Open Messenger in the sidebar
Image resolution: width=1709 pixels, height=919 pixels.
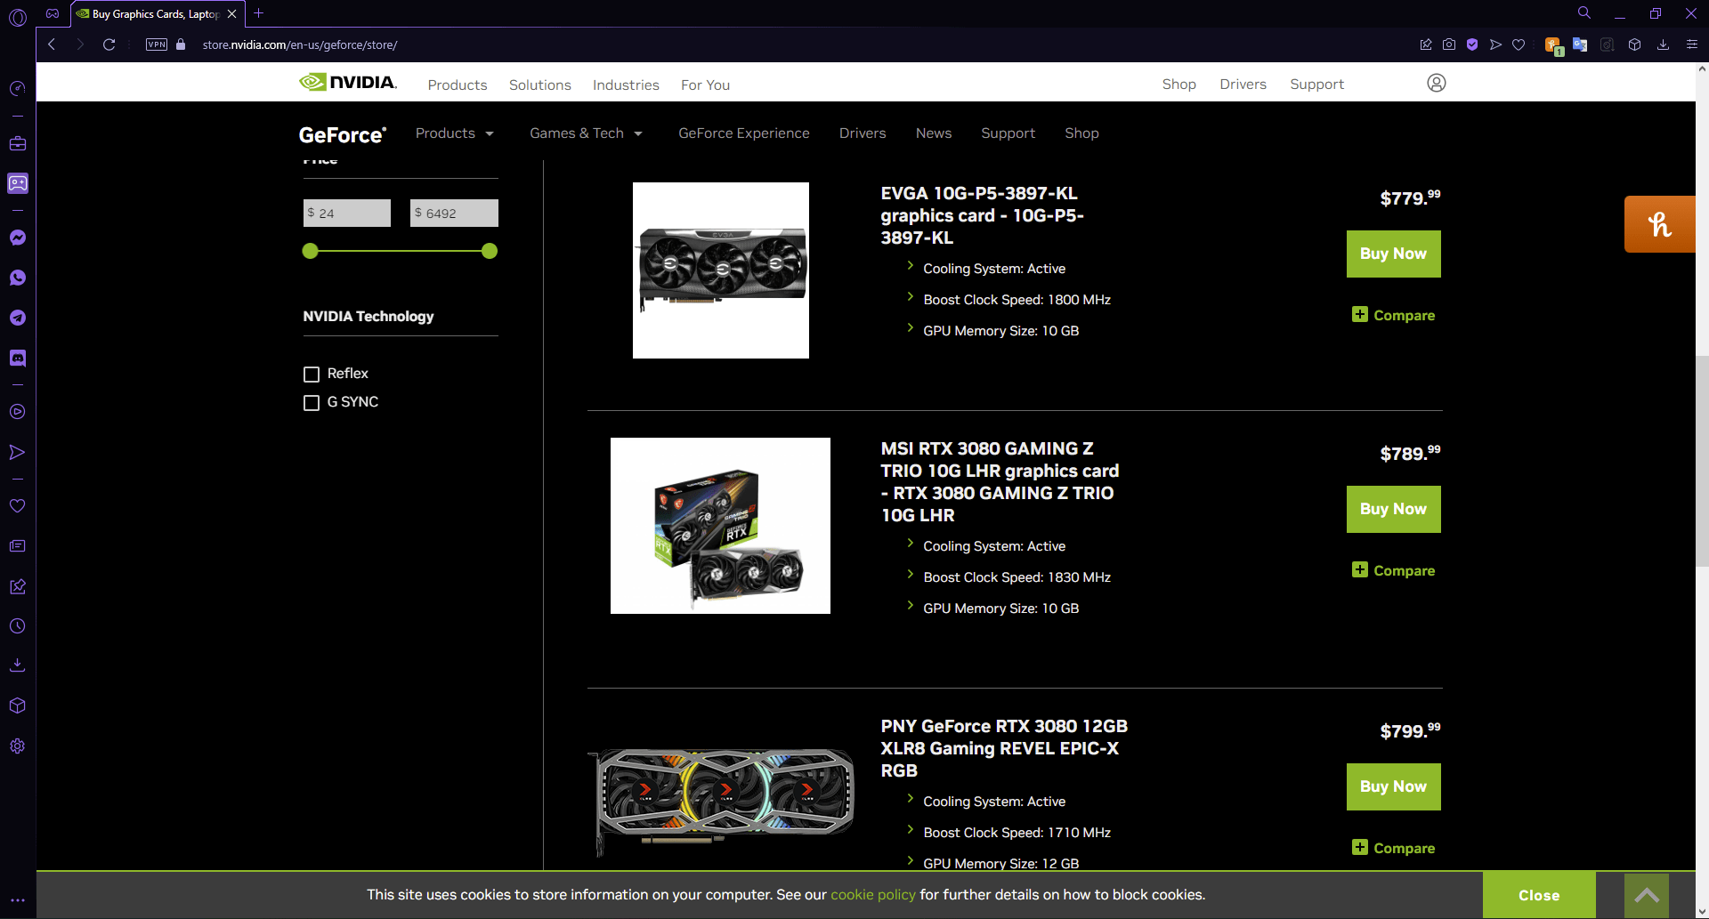[x=17, y=238]
